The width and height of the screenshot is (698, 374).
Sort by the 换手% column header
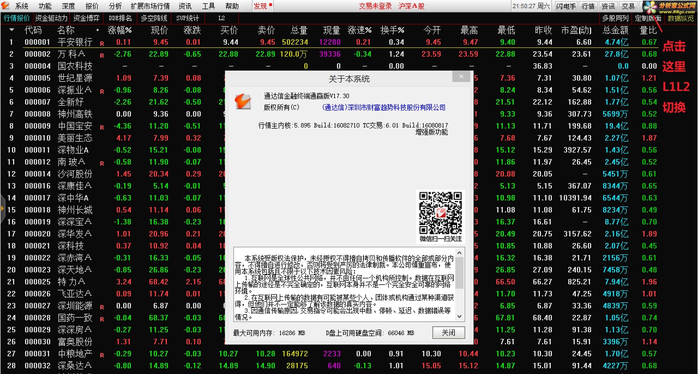pyautogui.click(x=392, y=30)
